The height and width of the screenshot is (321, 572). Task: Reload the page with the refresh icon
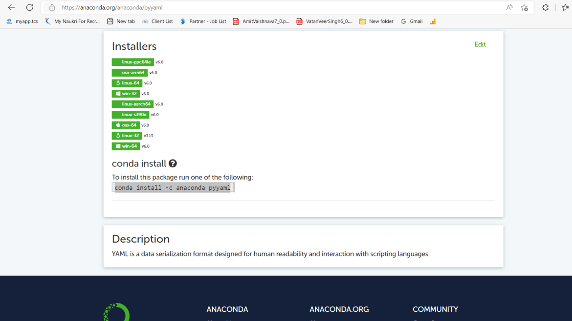[29, 7]
